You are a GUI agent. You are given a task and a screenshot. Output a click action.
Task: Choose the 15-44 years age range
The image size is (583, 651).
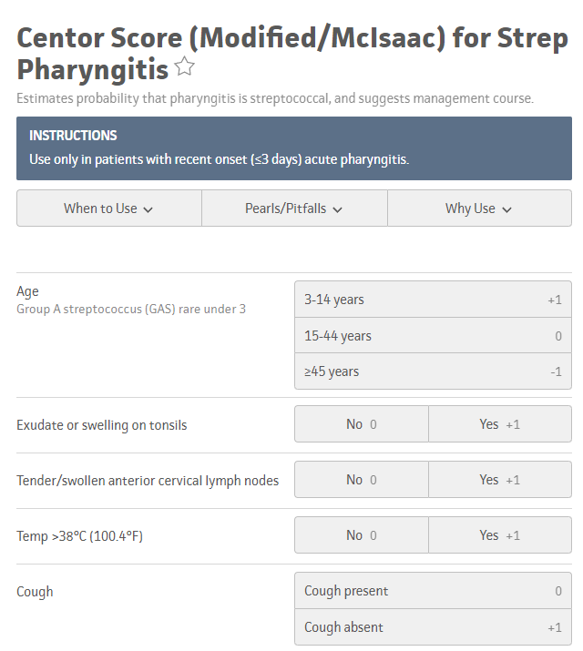pos(433,336)
